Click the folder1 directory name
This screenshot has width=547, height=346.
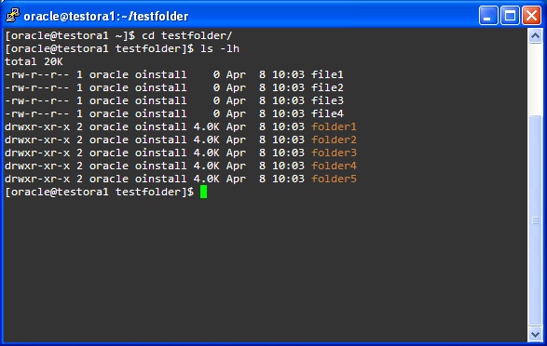point(334,126)
